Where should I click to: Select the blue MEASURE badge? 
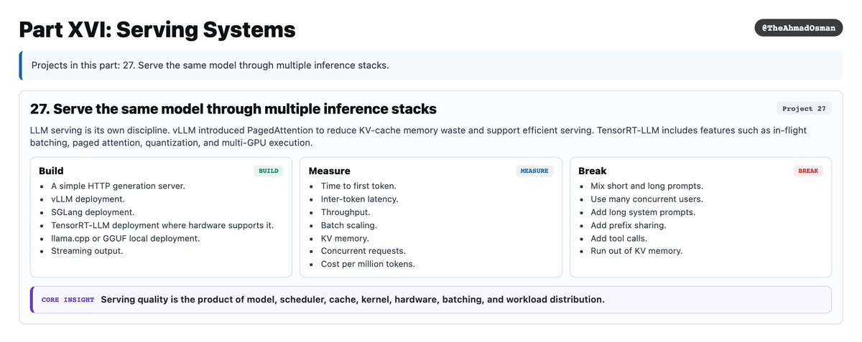(x=534, y=171)
